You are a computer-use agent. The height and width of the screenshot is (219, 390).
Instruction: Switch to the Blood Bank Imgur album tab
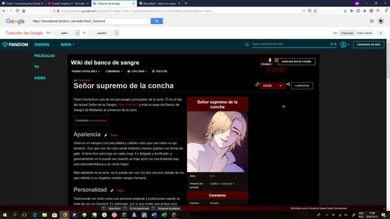tap(159, 4)
